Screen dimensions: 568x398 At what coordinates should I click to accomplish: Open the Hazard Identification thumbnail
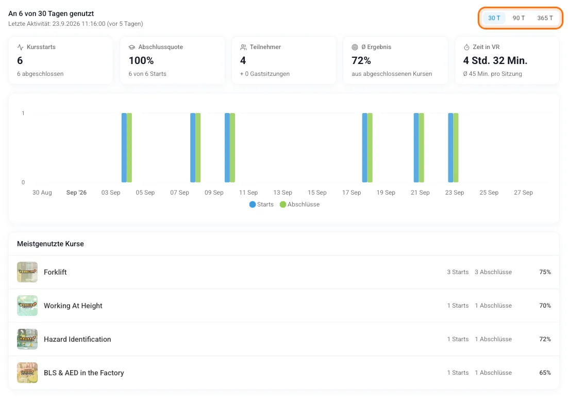(27, 339)
